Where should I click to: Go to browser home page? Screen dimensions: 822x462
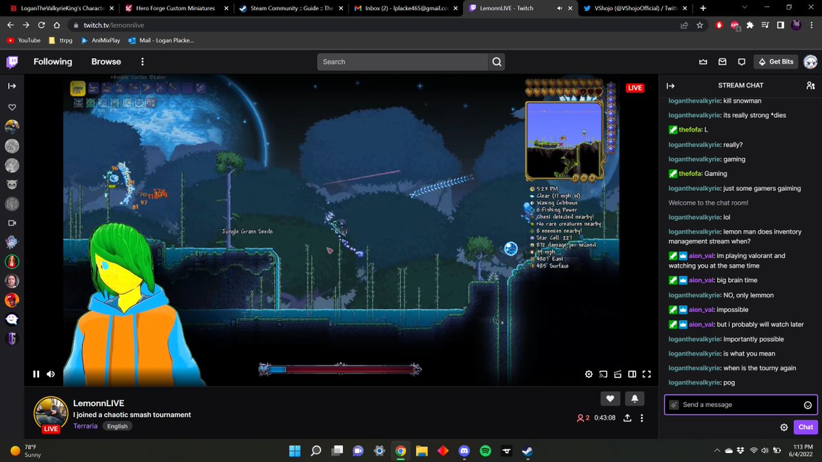click(58, 25)
